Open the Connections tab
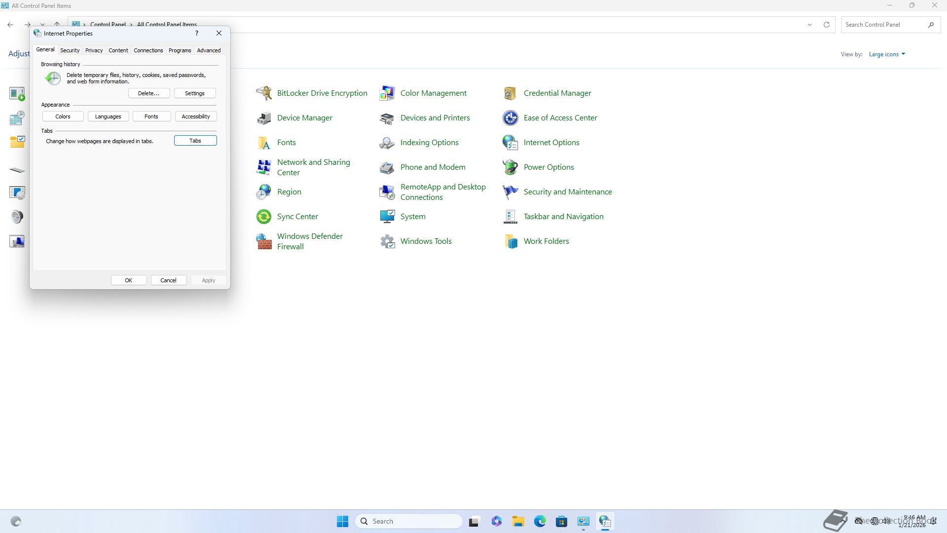The image size is (947, 533). coord(148,50)
